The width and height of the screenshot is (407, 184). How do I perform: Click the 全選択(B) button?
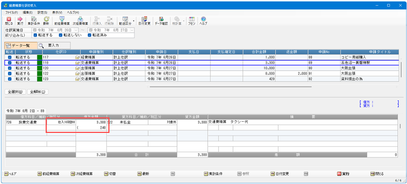[15, 92]
